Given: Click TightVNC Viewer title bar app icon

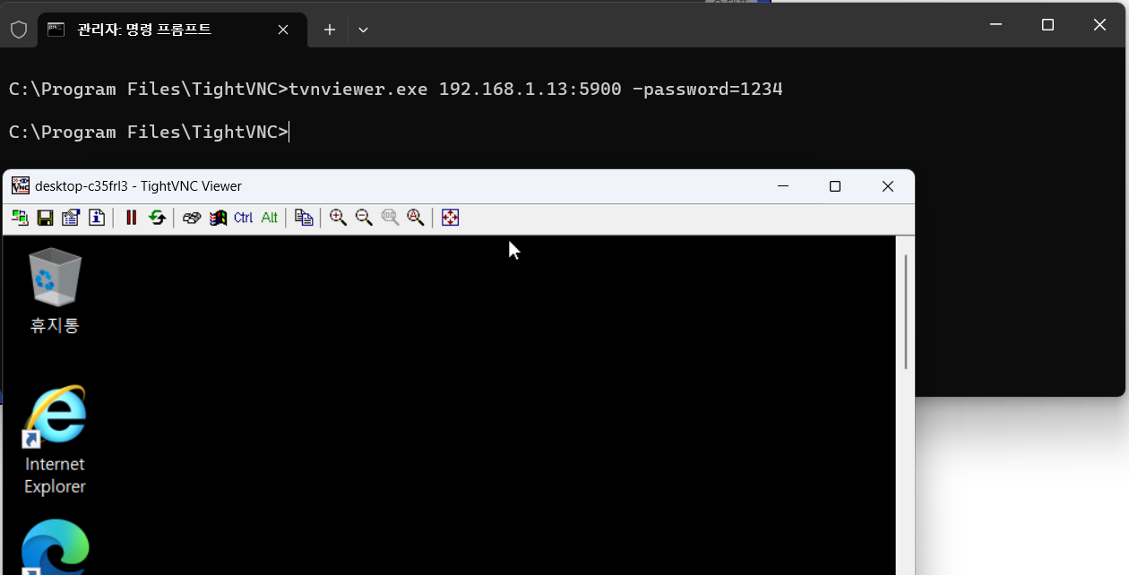Looking at the screenshot, I should (x=20, y=186).
